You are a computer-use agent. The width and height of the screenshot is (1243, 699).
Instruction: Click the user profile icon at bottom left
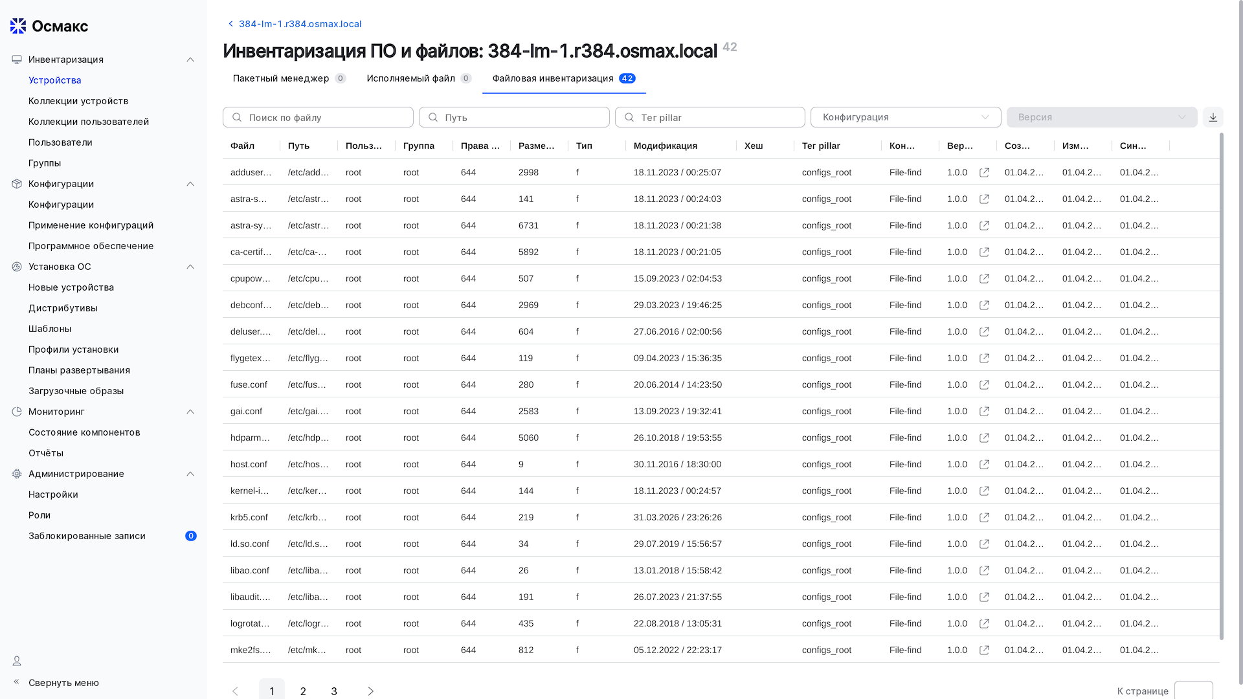[16, 661]
